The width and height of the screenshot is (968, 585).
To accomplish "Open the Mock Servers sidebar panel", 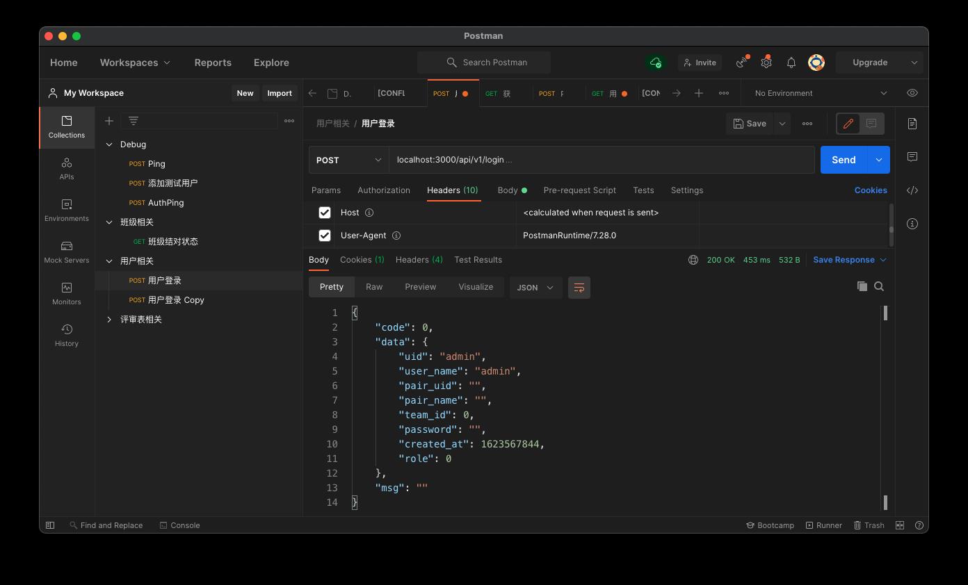I will pyautogui.click(x=67, y=252).
